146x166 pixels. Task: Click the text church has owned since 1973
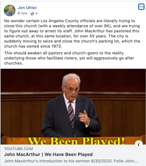(x=33, y=46)
